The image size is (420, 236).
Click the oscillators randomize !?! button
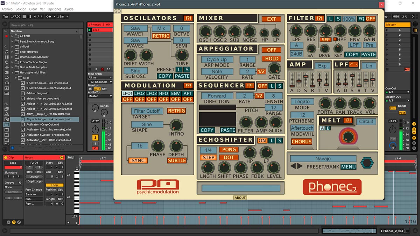click(x=188, y=18)
